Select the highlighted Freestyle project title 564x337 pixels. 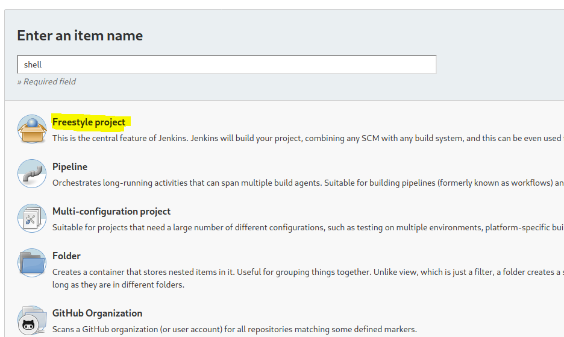[89, 122]
